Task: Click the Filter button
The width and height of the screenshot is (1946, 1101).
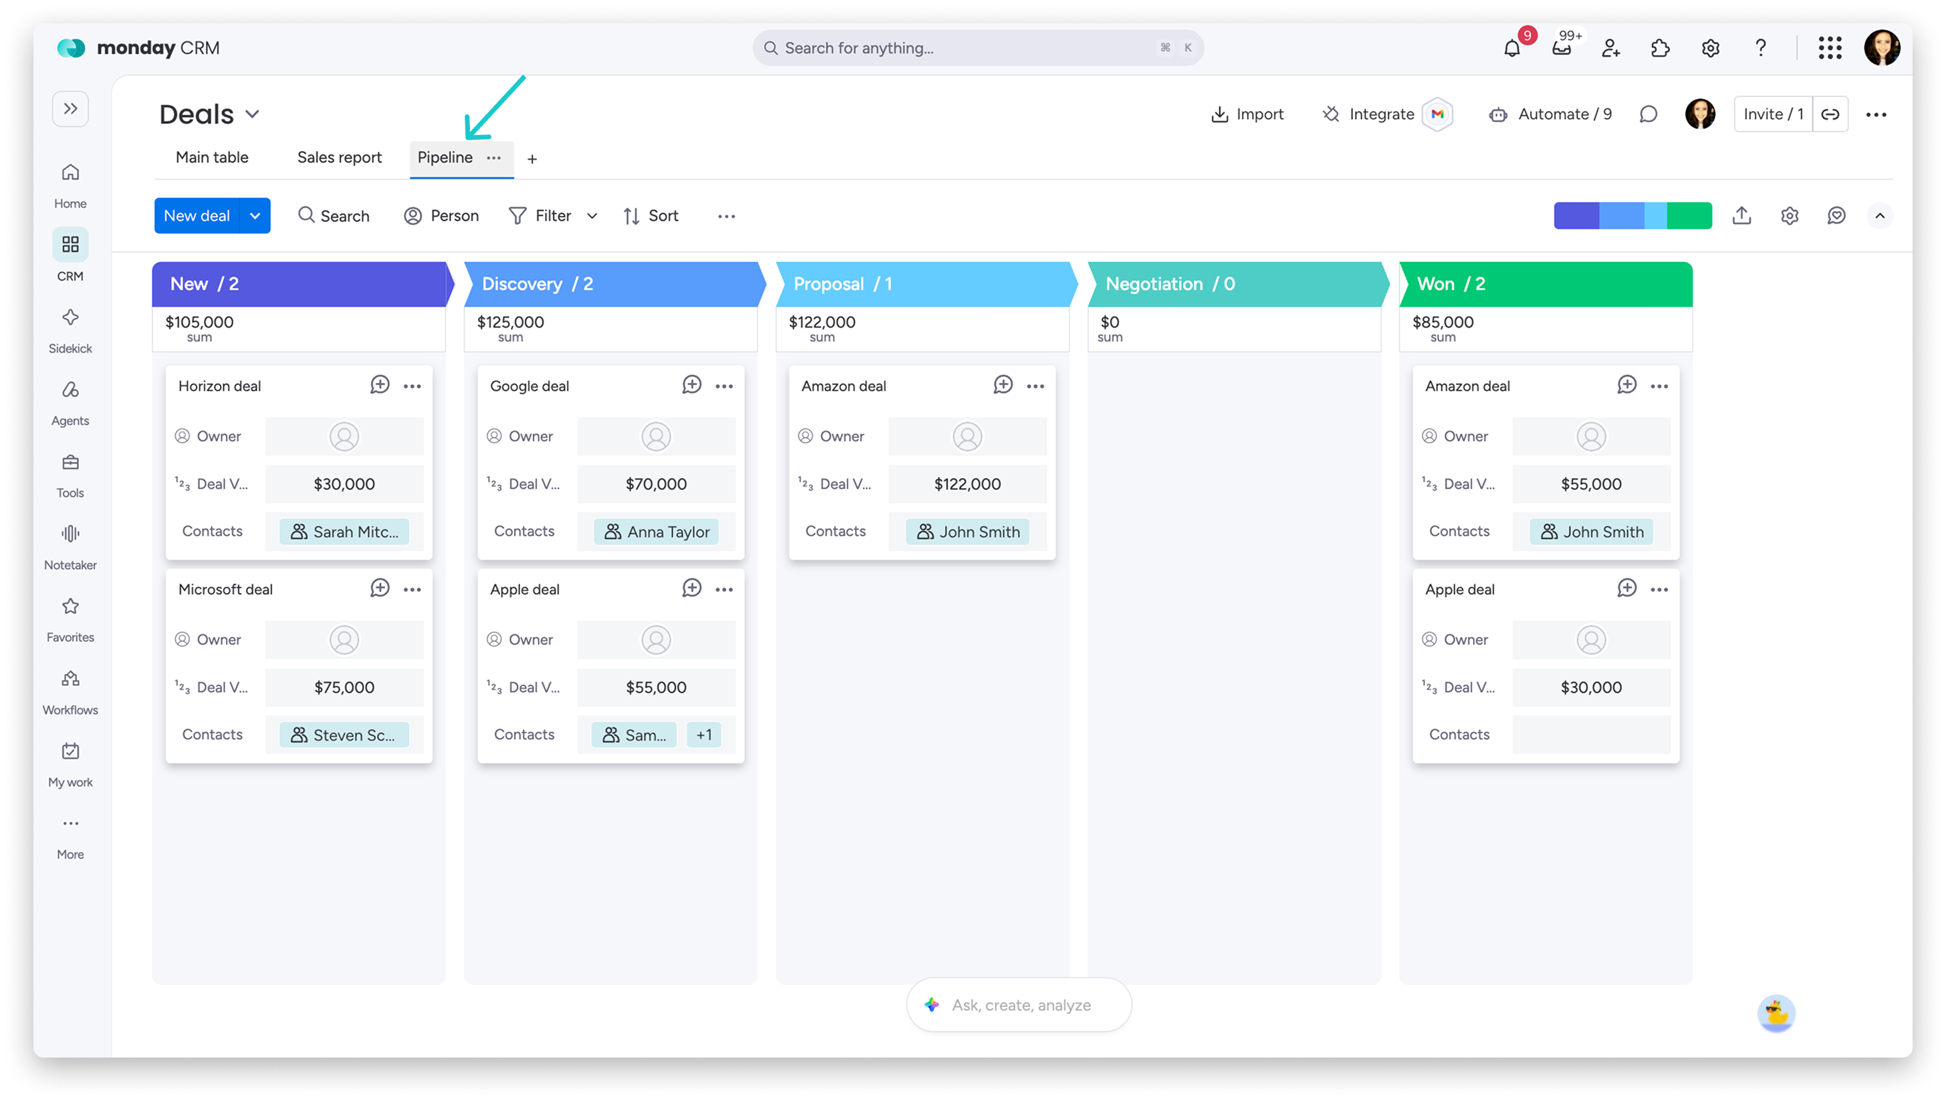Action: click(539, 215)
